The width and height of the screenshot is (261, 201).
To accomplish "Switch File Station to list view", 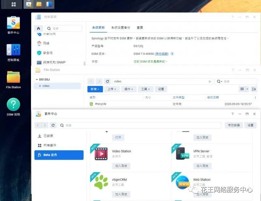I will pyautogui.click(x=242, y=89).
